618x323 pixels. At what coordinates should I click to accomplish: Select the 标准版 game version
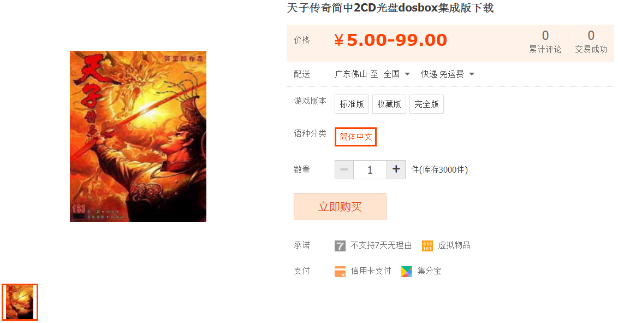[352, 104]
